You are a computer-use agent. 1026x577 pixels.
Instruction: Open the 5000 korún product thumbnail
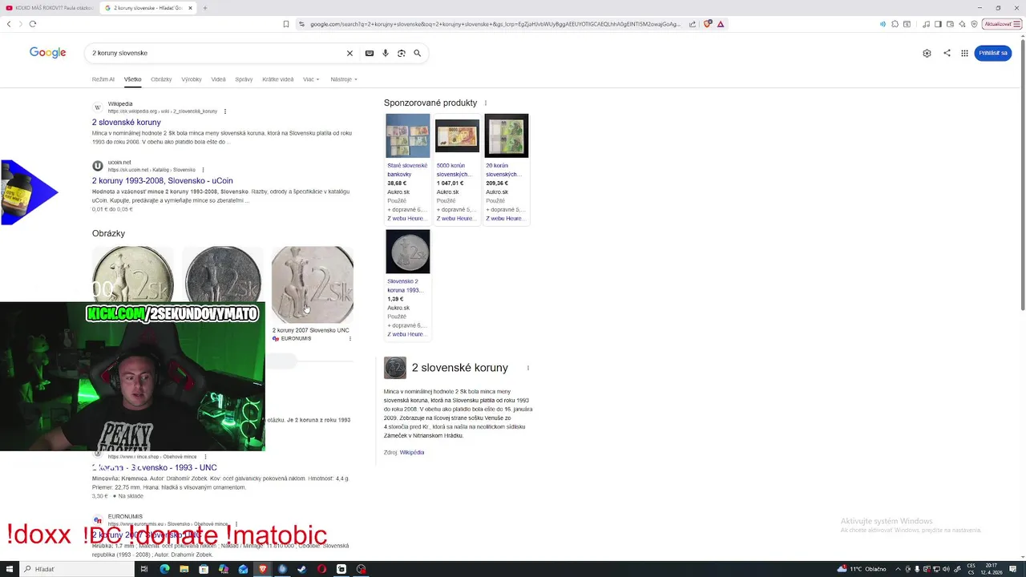tap(457, 136)
